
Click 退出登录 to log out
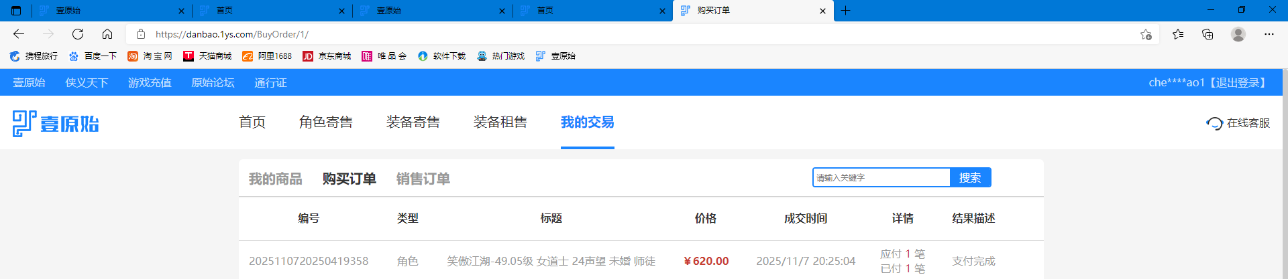[x=1238, y=82]
